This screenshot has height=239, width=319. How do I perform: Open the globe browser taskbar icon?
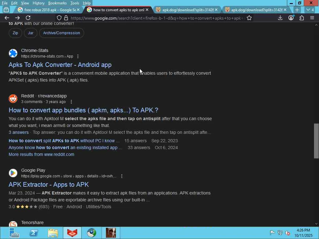coord(92,233)
